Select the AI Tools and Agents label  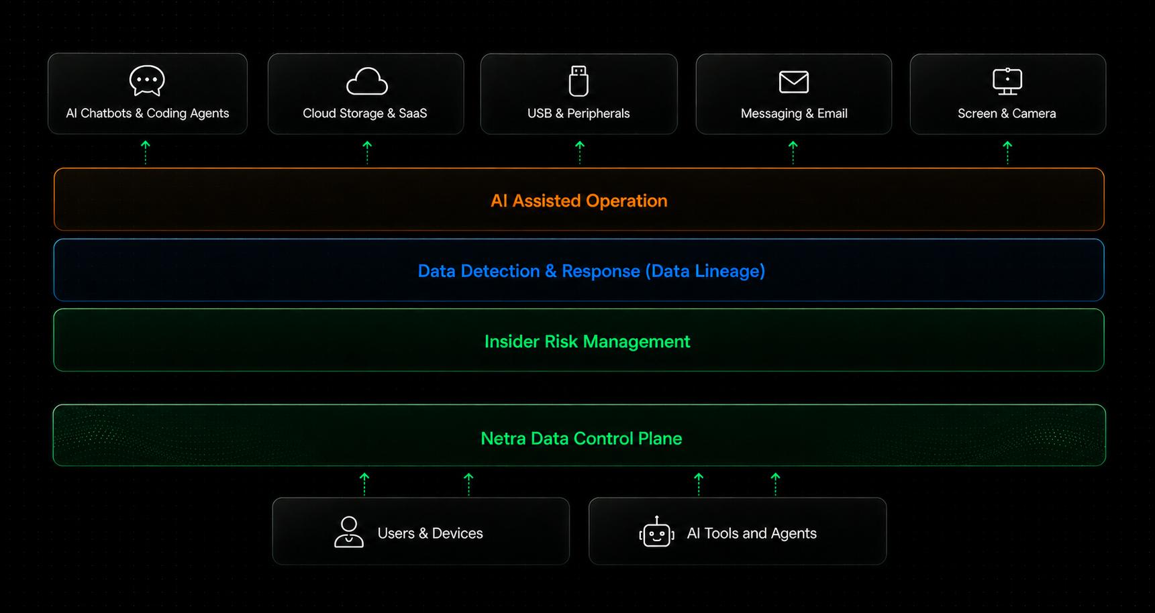752,533
